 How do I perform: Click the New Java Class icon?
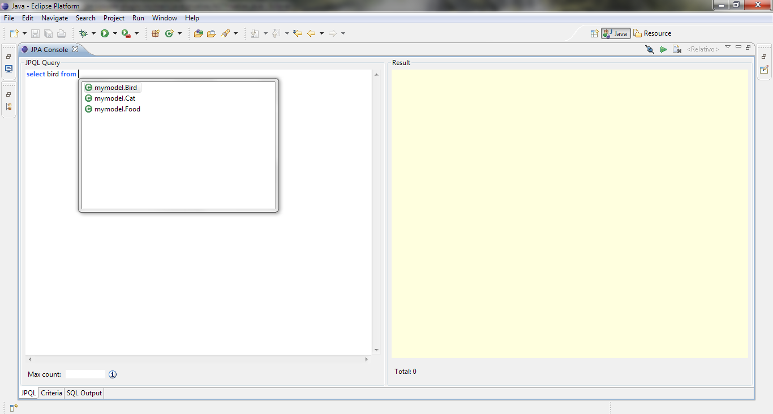(169, 34)
